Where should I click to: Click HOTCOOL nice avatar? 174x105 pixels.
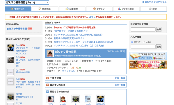pyautogui.click(x=100, y=99)
